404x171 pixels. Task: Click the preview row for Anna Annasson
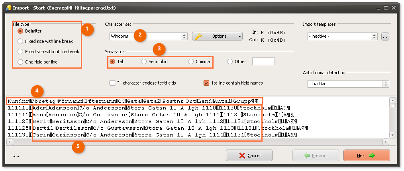point(151,115)
